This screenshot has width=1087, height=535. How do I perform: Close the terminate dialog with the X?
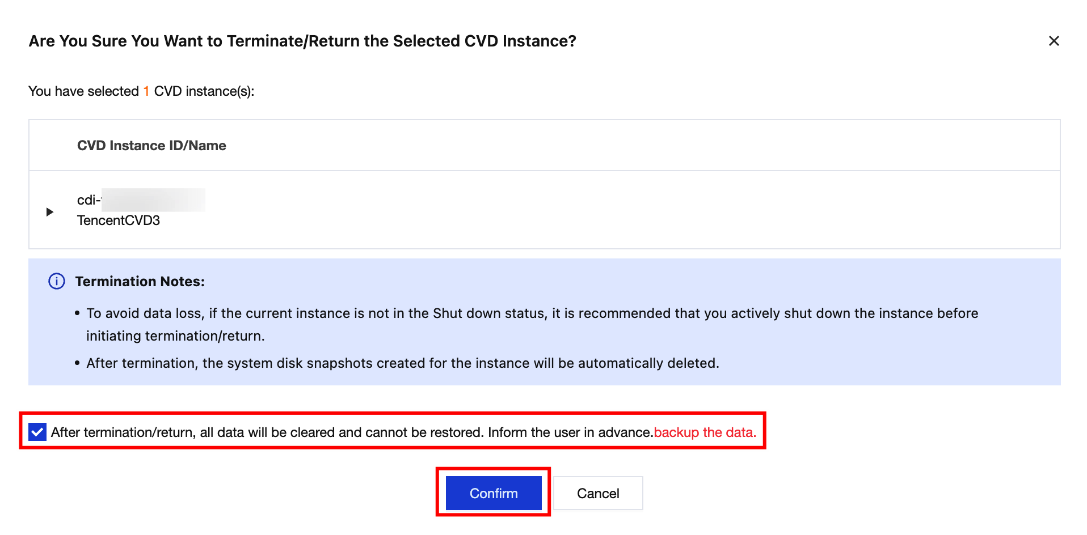point(1054,41)
